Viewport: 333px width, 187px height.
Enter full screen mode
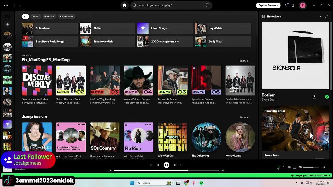(329, 167)
